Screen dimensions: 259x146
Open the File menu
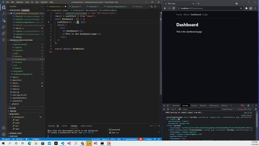[x=7, y=2]
